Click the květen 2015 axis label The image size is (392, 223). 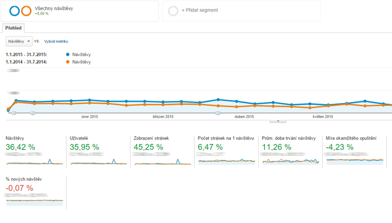click(323, 117)
